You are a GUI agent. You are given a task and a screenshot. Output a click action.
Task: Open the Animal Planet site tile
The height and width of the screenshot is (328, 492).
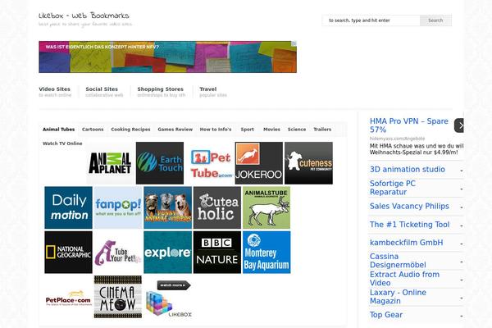110,163
